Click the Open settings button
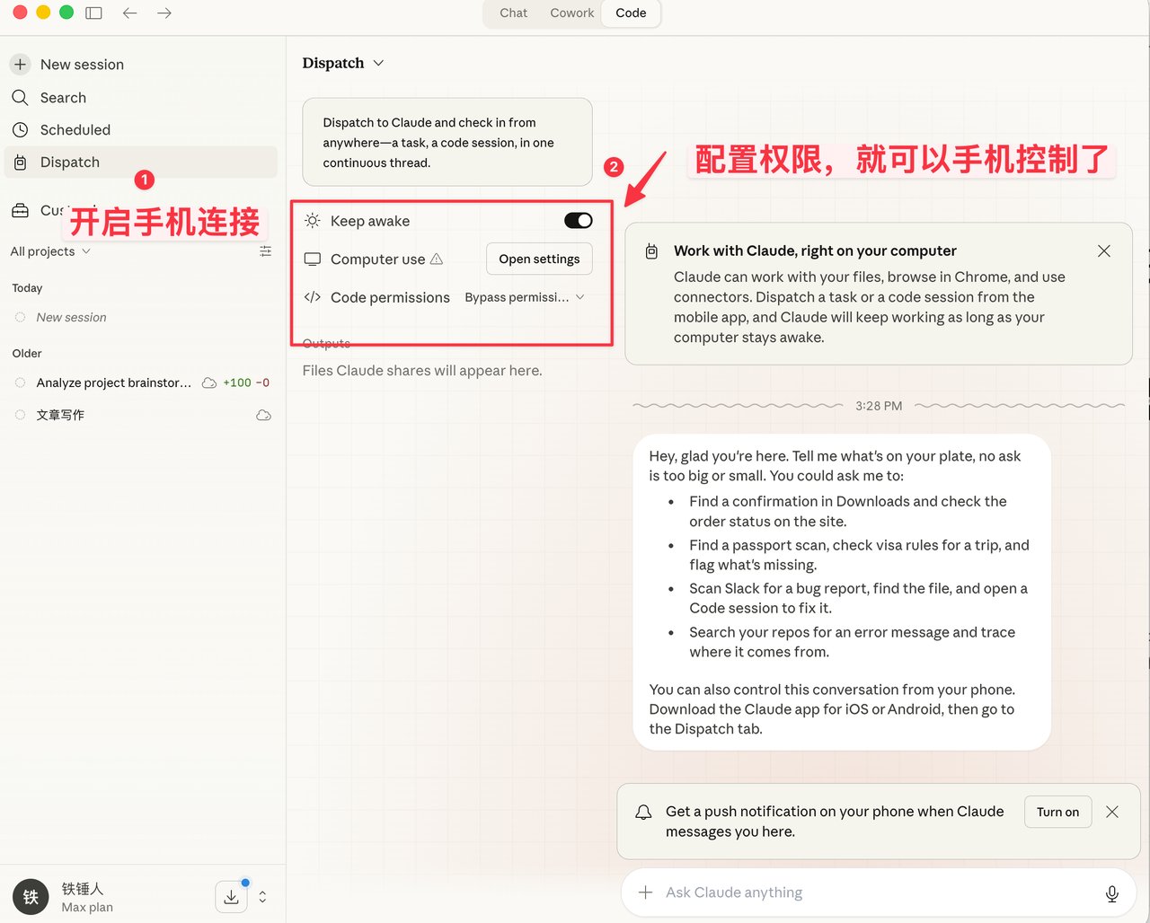Viewport: 1150px width, 923px height. click(539, 259)
